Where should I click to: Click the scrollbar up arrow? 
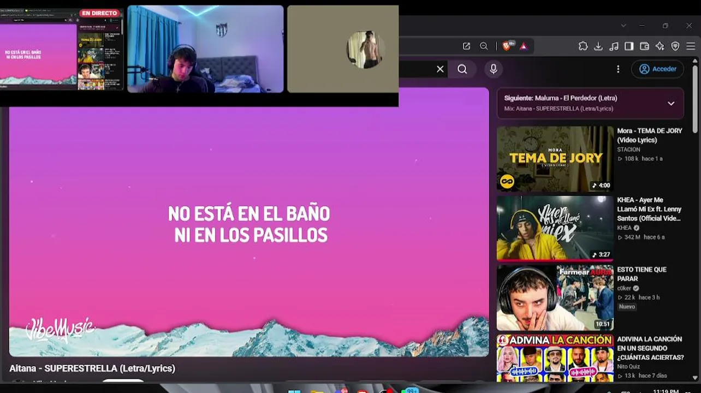click(x=695, y=60)
